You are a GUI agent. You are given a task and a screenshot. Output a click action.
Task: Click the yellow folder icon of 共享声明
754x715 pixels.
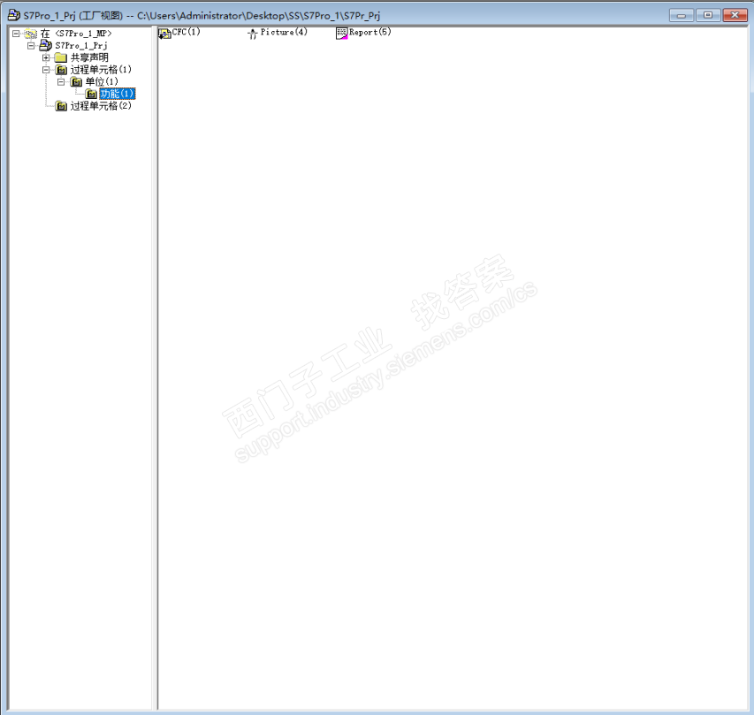61,57
